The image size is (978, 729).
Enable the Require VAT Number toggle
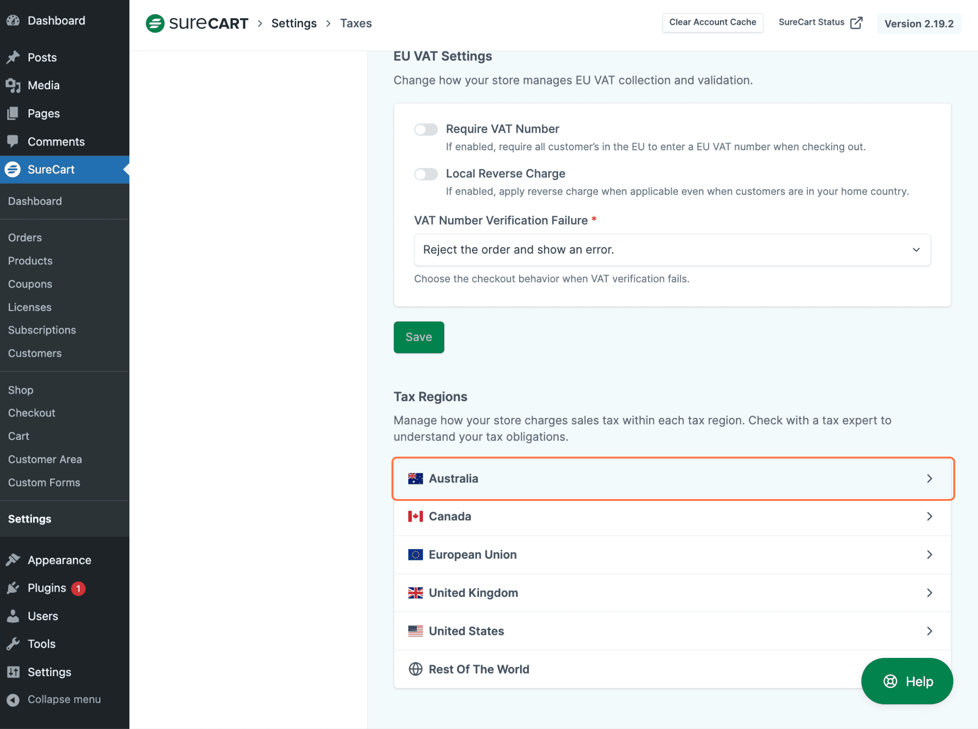(x=425, y=129)
